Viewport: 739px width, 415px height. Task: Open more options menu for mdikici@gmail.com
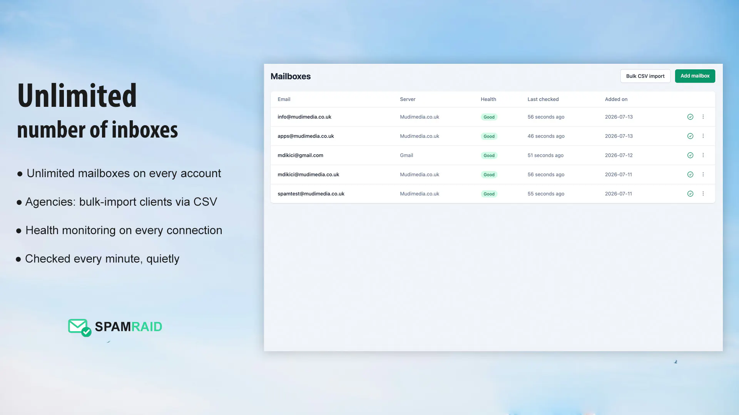[703, 155]
